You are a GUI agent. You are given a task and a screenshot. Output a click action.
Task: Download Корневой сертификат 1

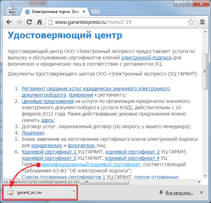click(x=50, y=152)
